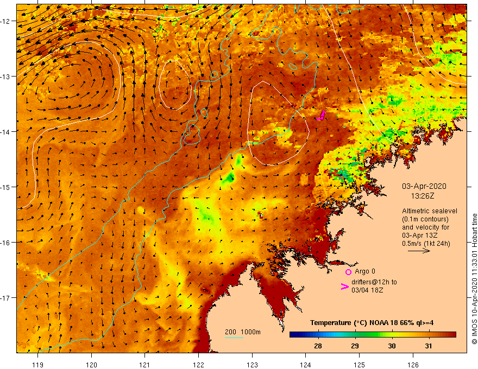Click the vertical IMOS copyright timestamp text
Screen dimensions: 478x369
pos(474,279)
